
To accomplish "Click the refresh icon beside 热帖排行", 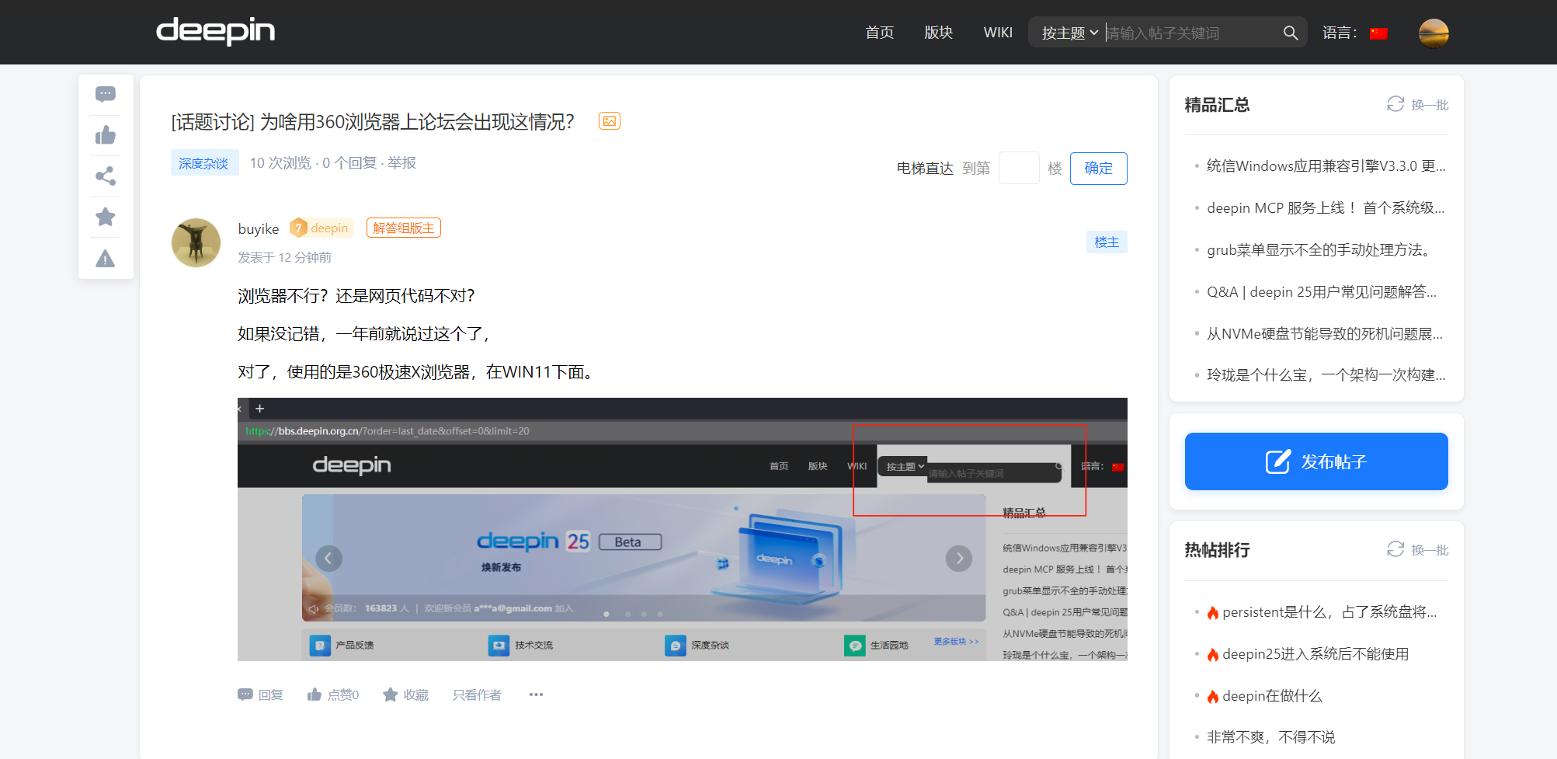I will tap(1395, 549).
